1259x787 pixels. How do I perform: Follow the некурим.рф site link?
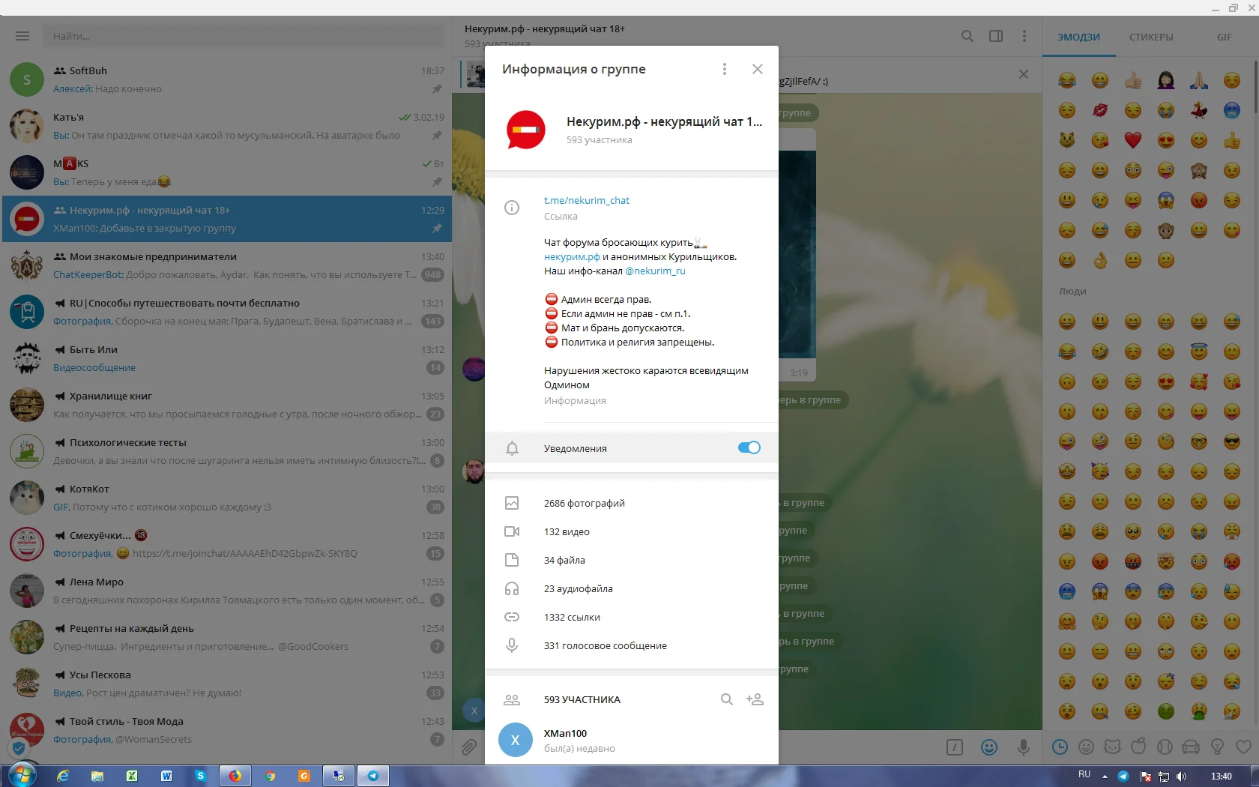click(572, 256)
